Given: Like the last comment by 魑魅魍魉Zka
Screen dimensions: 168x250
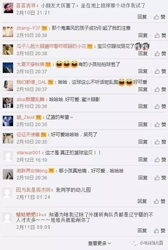Looking at the screenshot, I should [160, 231].
